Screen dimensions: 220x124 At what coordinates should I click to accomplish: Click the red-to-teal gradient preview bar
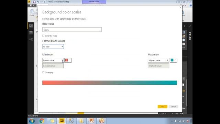[x=110, y=83]
